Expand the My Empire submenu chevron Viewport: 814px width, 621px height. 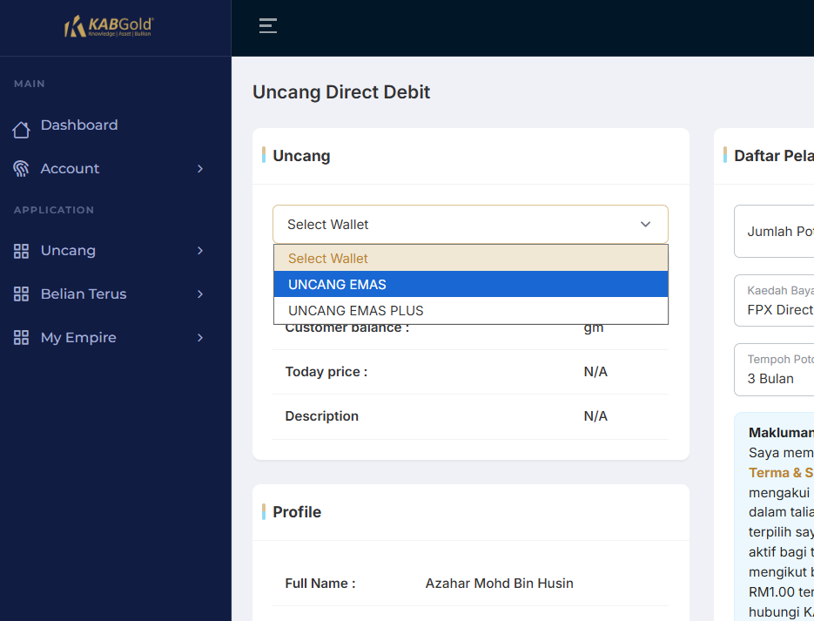(200, 338)
